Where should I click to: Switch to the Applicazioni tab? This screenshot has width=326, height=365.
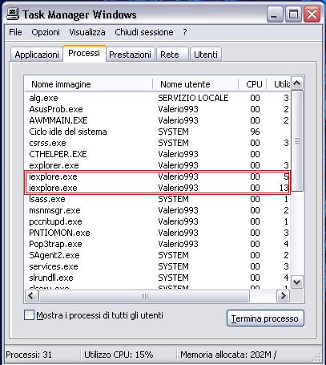(37, 55)
